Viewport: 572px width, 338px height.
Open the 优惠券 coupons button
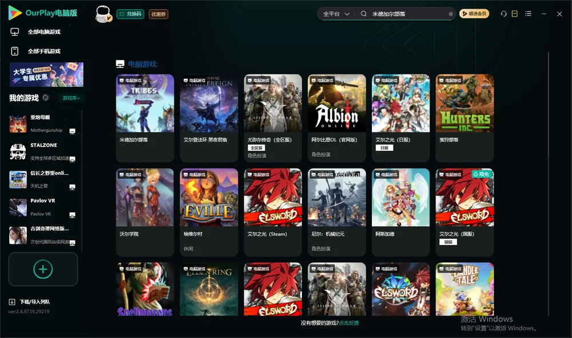click(x=158, y=14)
